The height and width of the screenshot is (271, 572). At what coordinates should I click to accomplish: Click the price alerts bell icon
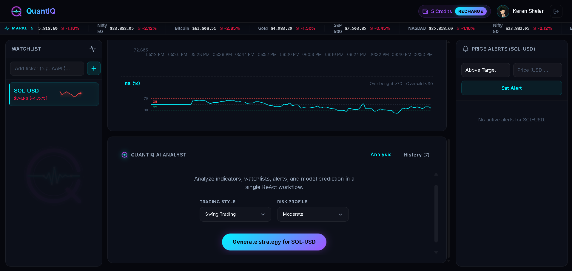pyautogui.click(x=465, y=49)
